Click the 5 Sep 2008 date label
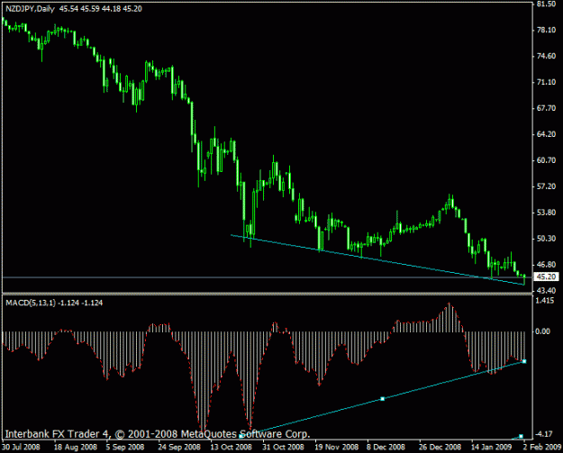Image resolution: width=563 pixels, height=453 pixels. pyautogui.click(x=125, y=447)
